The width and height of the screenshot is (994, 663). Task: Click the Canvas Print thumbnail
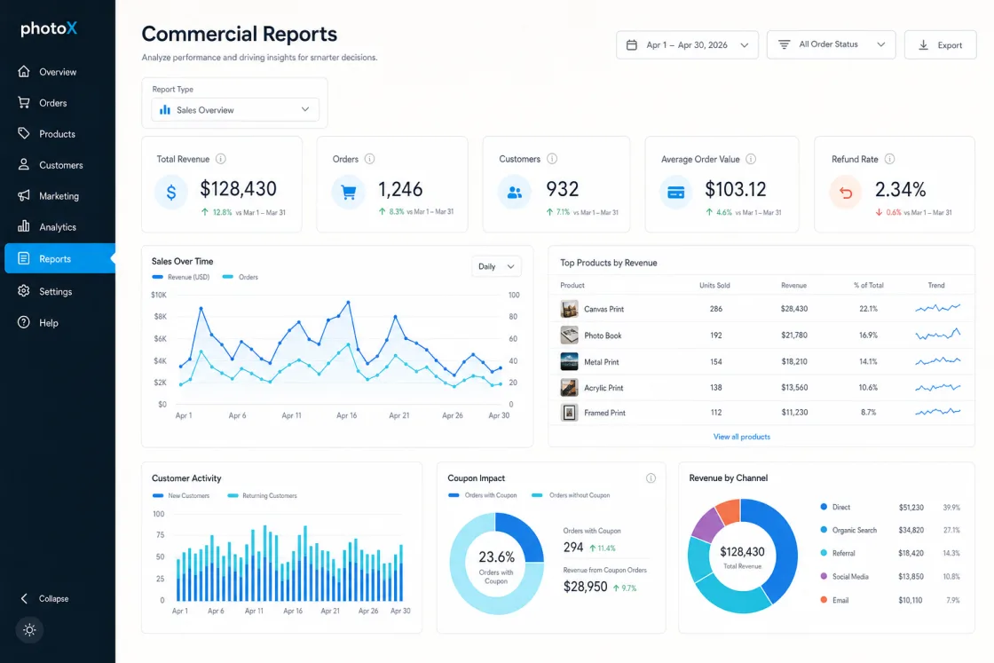569,309
